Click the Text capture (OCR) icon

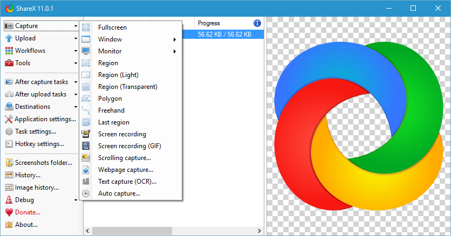coord(86,182)
